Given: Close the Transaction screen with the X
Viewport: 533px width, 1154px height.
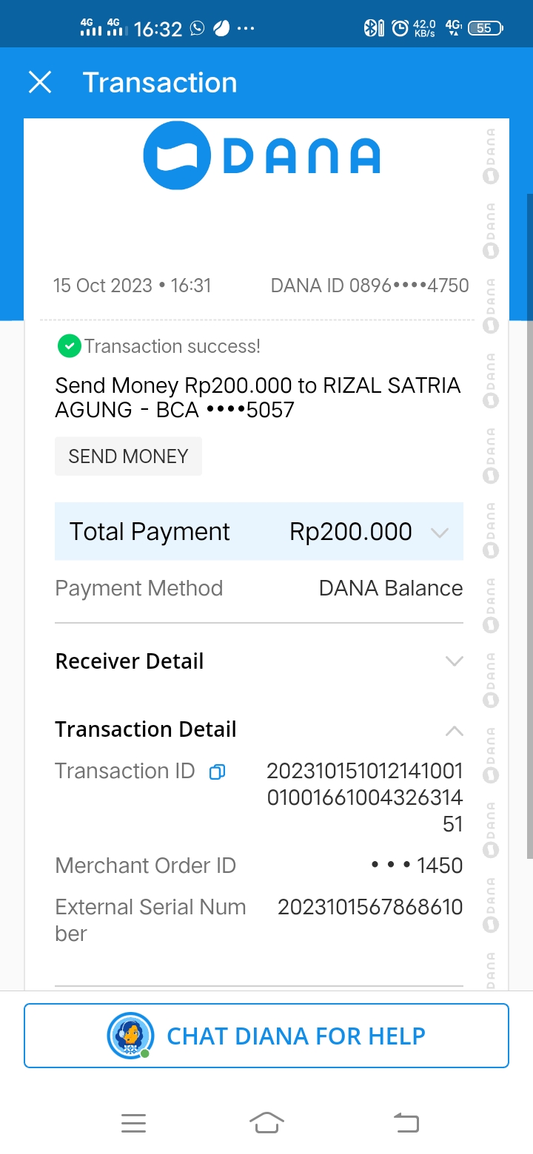Looking at the screenshot, I should pos(40,82).
